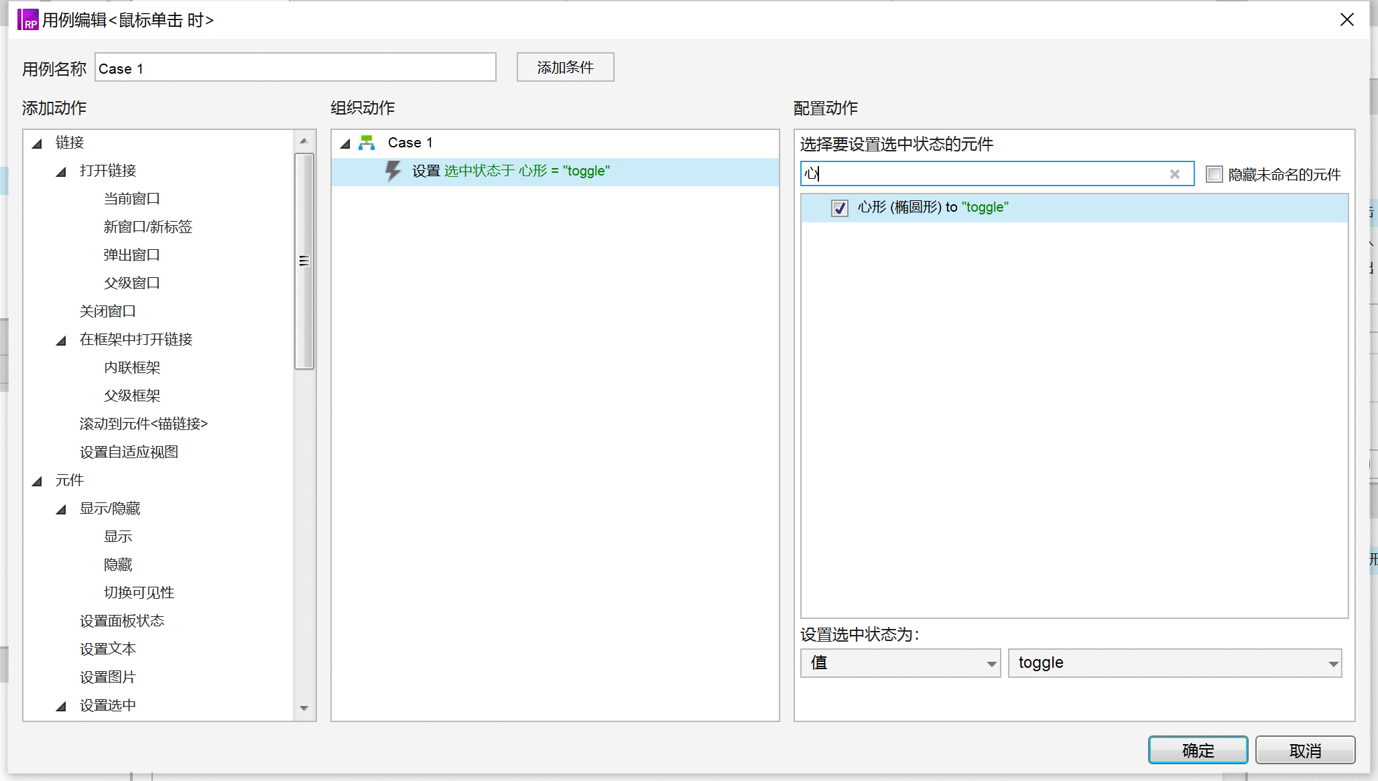Image resolution: width=1378 pixels, height=781 pixels.
Task: Select the 关闭窗口 action
Action: click(x=108, y=311)
